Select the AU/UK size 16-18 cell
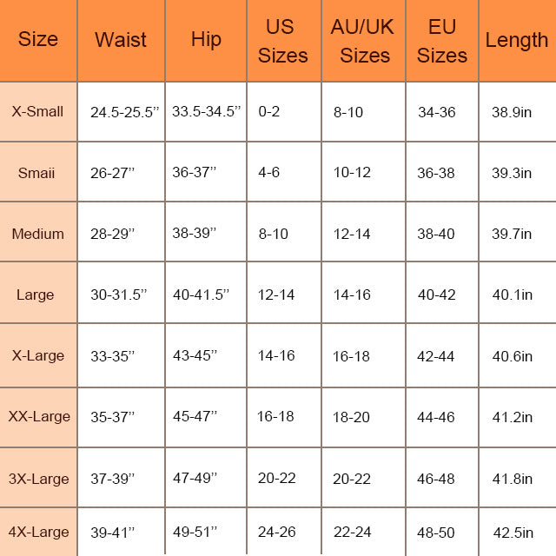The image size is (556, 556). [x=351, y=356]
